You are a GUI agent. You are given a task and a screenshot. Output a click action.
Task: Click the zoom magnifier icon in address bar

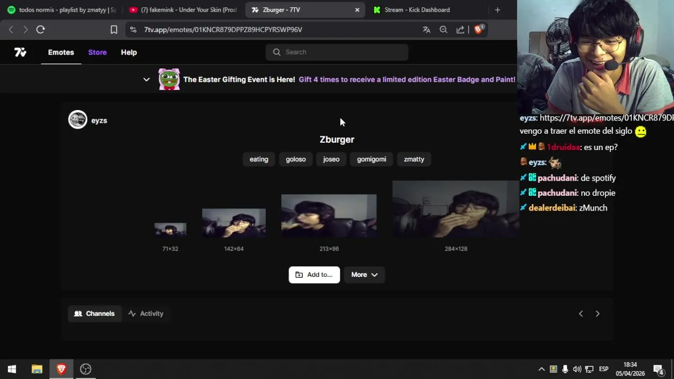443,29
